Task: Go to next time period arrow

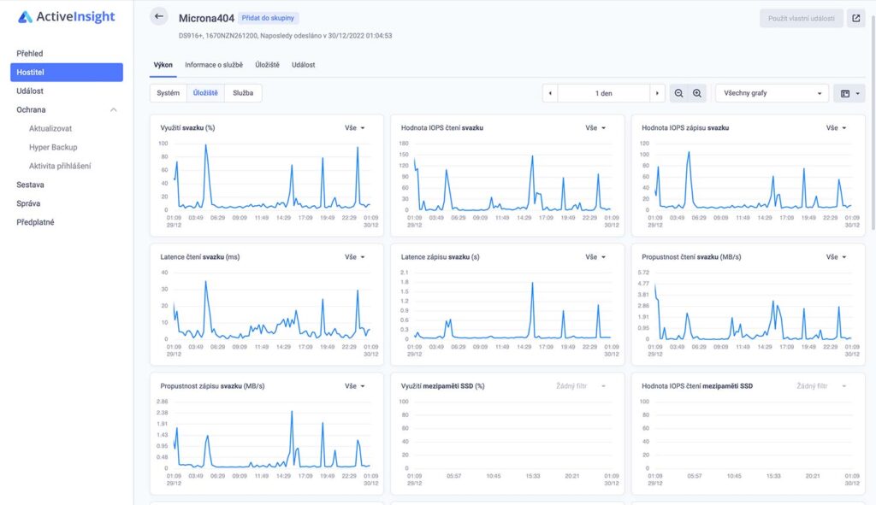Action: click(657, 93)
